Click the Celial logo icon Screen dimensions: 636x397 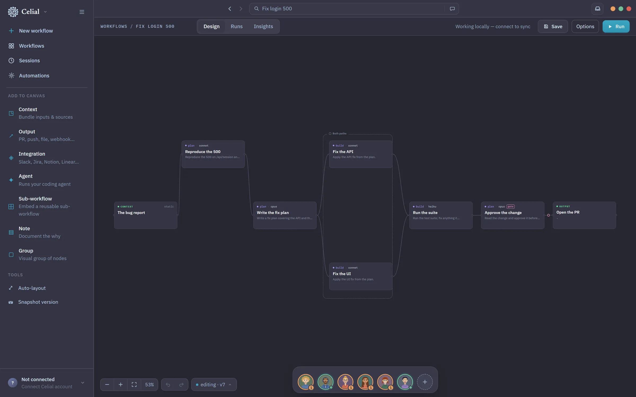point(13,12)
